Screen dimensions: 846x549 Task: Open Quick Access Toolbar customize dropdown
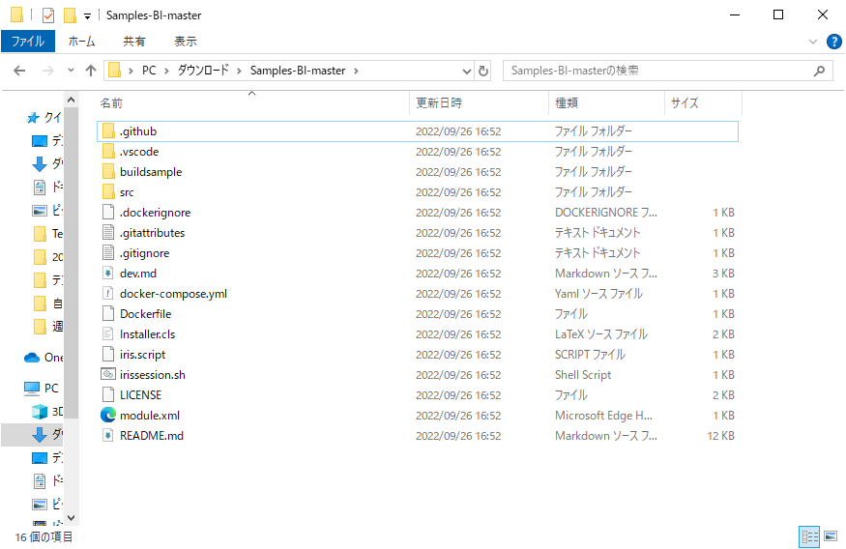87,15
